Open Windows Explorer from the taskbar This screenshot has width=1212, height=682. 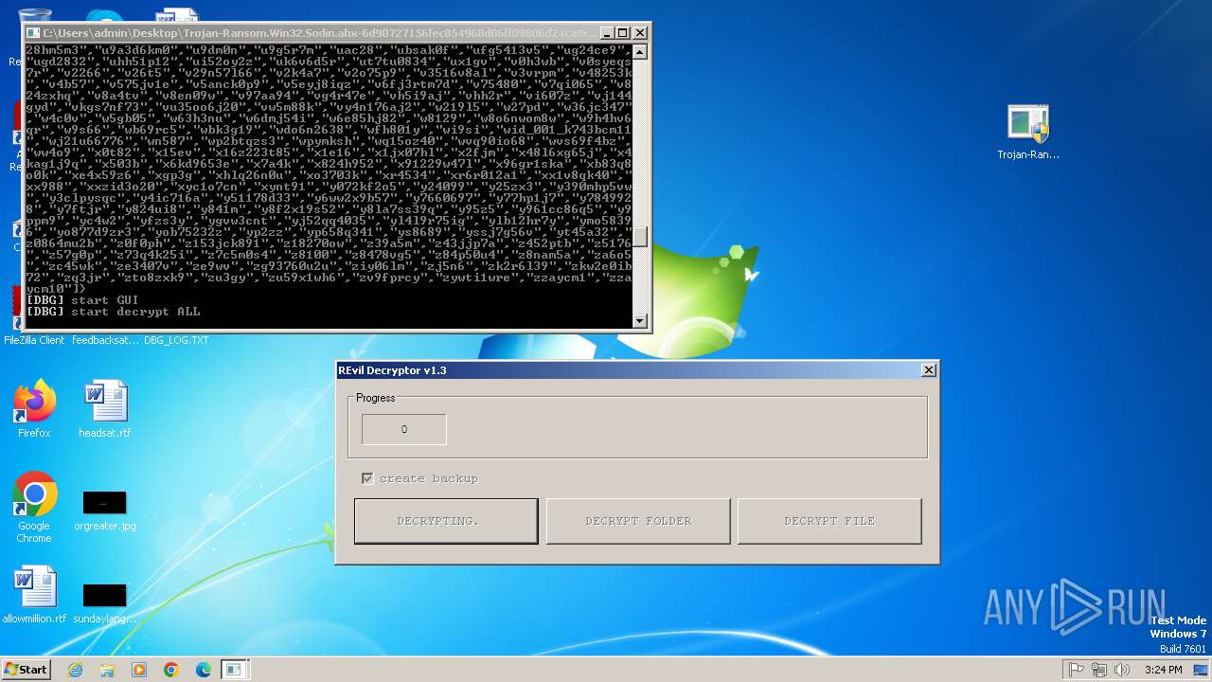pyautogui.click(x=107, y=670)
